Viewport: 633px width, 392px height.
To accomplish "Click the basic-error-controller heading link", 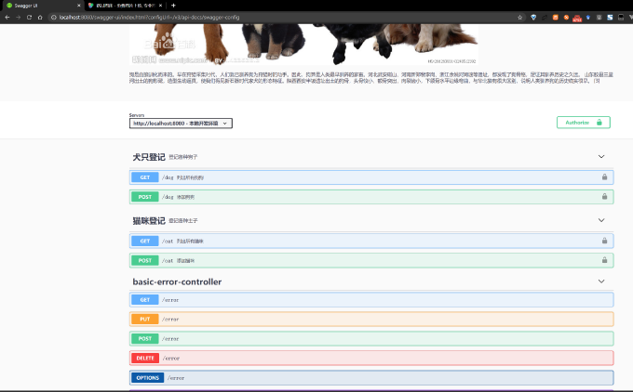I will (177, 281).
